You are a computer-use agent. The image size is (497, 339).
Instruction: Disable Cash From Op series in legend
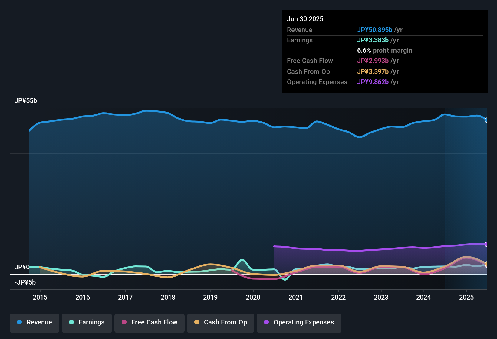221,322
